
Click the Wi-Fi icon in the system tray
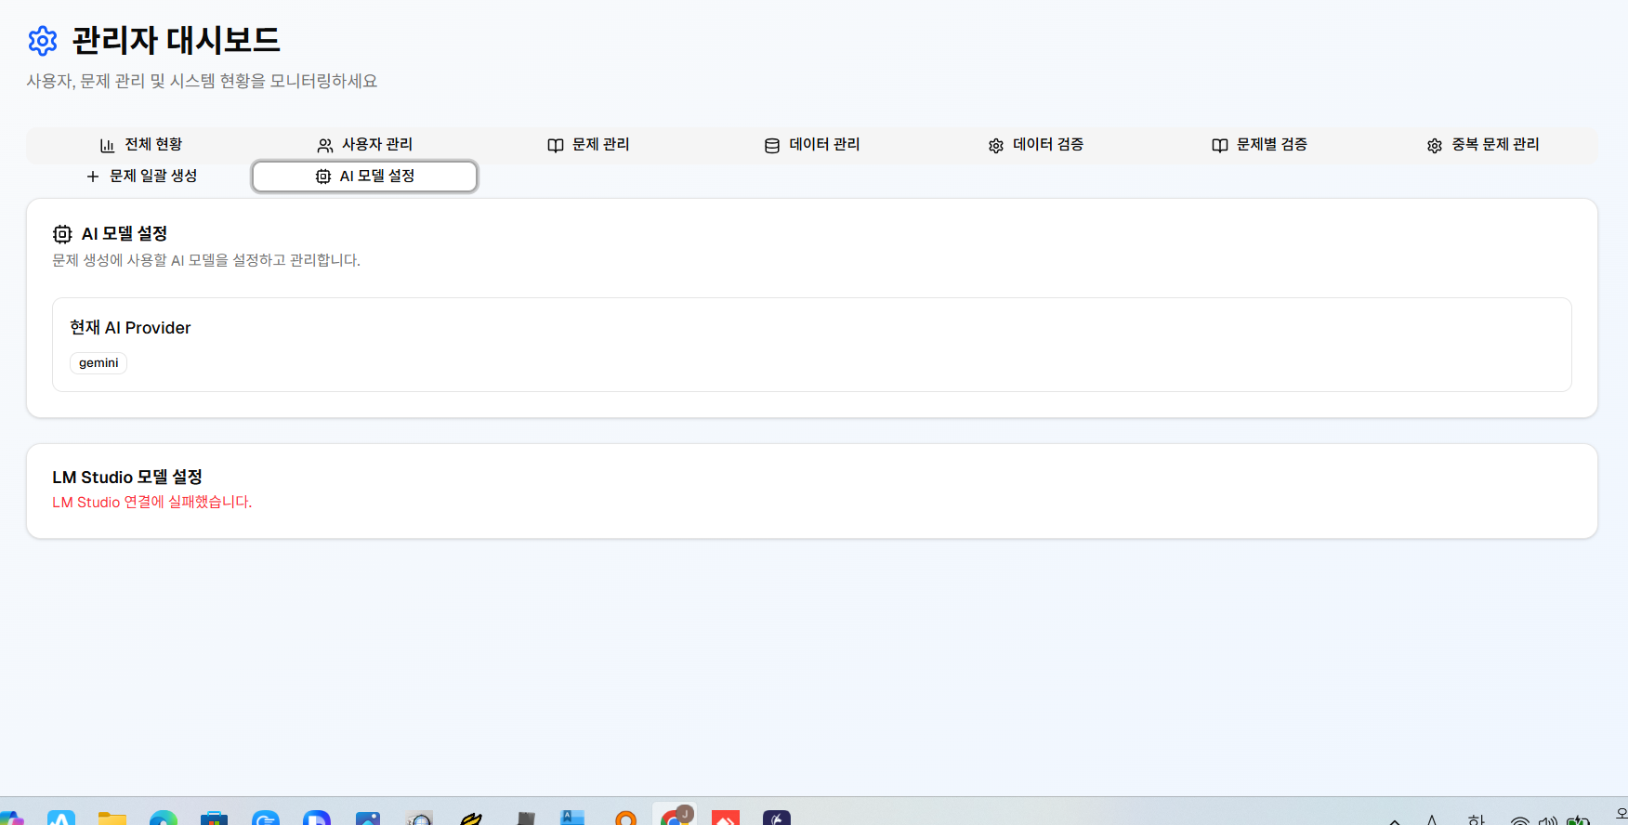1519,820
